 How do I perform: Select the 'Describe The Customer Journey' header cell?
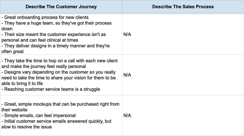61,7
